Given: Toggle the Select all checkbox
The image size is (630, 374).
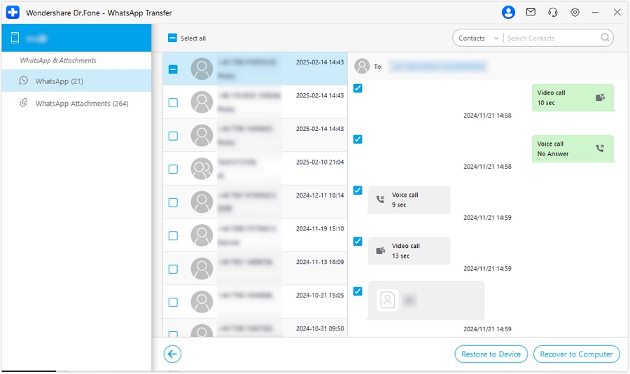Looking at the screenshot, I should 172,38.
